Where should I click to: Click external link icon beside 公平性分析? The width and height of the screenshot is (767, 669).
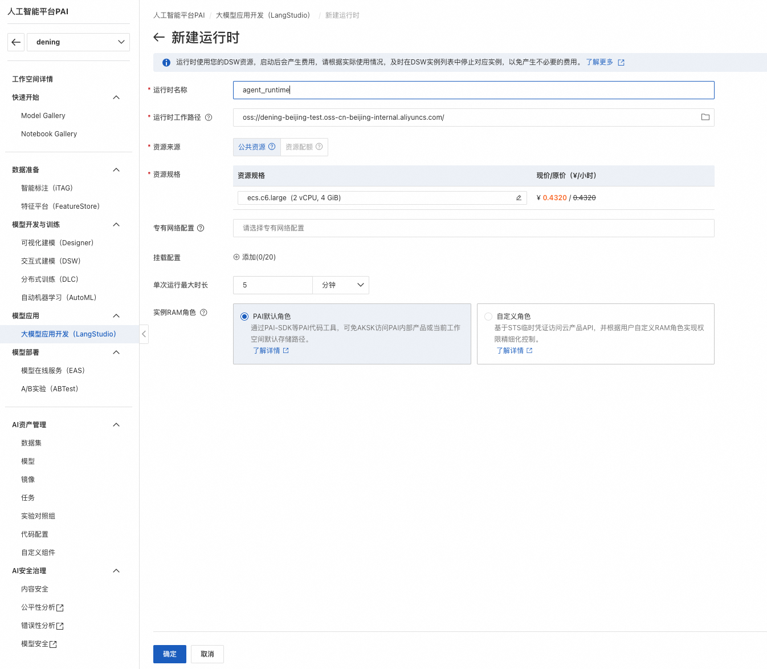[x=60, y=608]
